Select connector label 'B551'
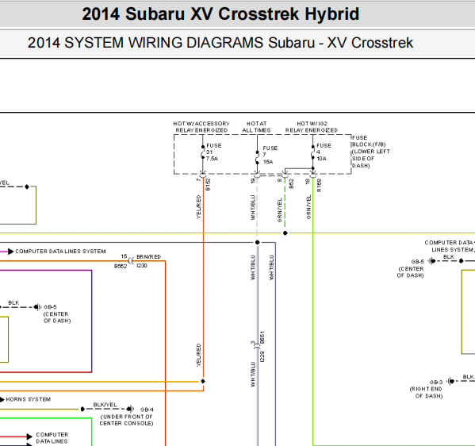The height and width of the screenshot is (446, 475). click(x=262, y=337)
